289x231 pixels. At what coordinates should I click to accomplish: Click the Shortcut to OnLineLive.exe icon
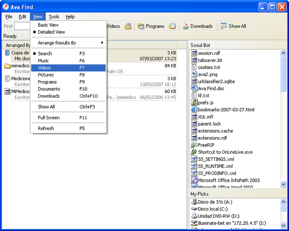(x=194, y=152)
